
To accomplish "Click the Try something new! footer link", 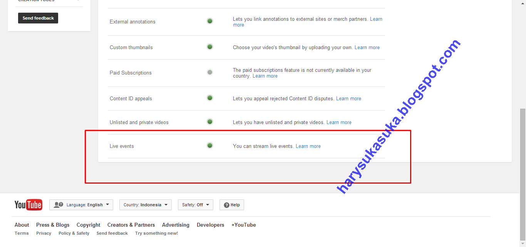I will [156, 233].
